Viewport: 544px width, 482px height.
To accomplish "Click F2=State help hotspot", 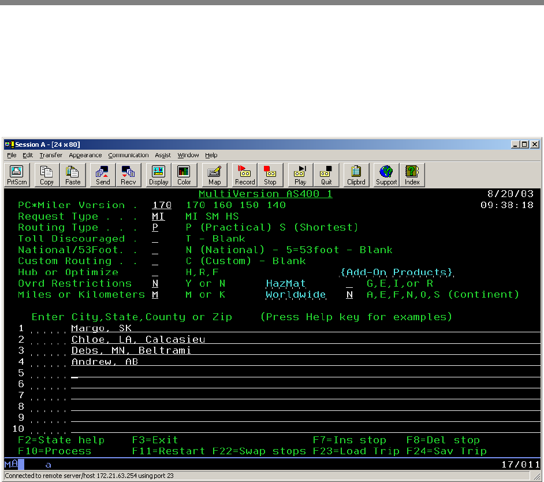I will [x=61, y=440].
